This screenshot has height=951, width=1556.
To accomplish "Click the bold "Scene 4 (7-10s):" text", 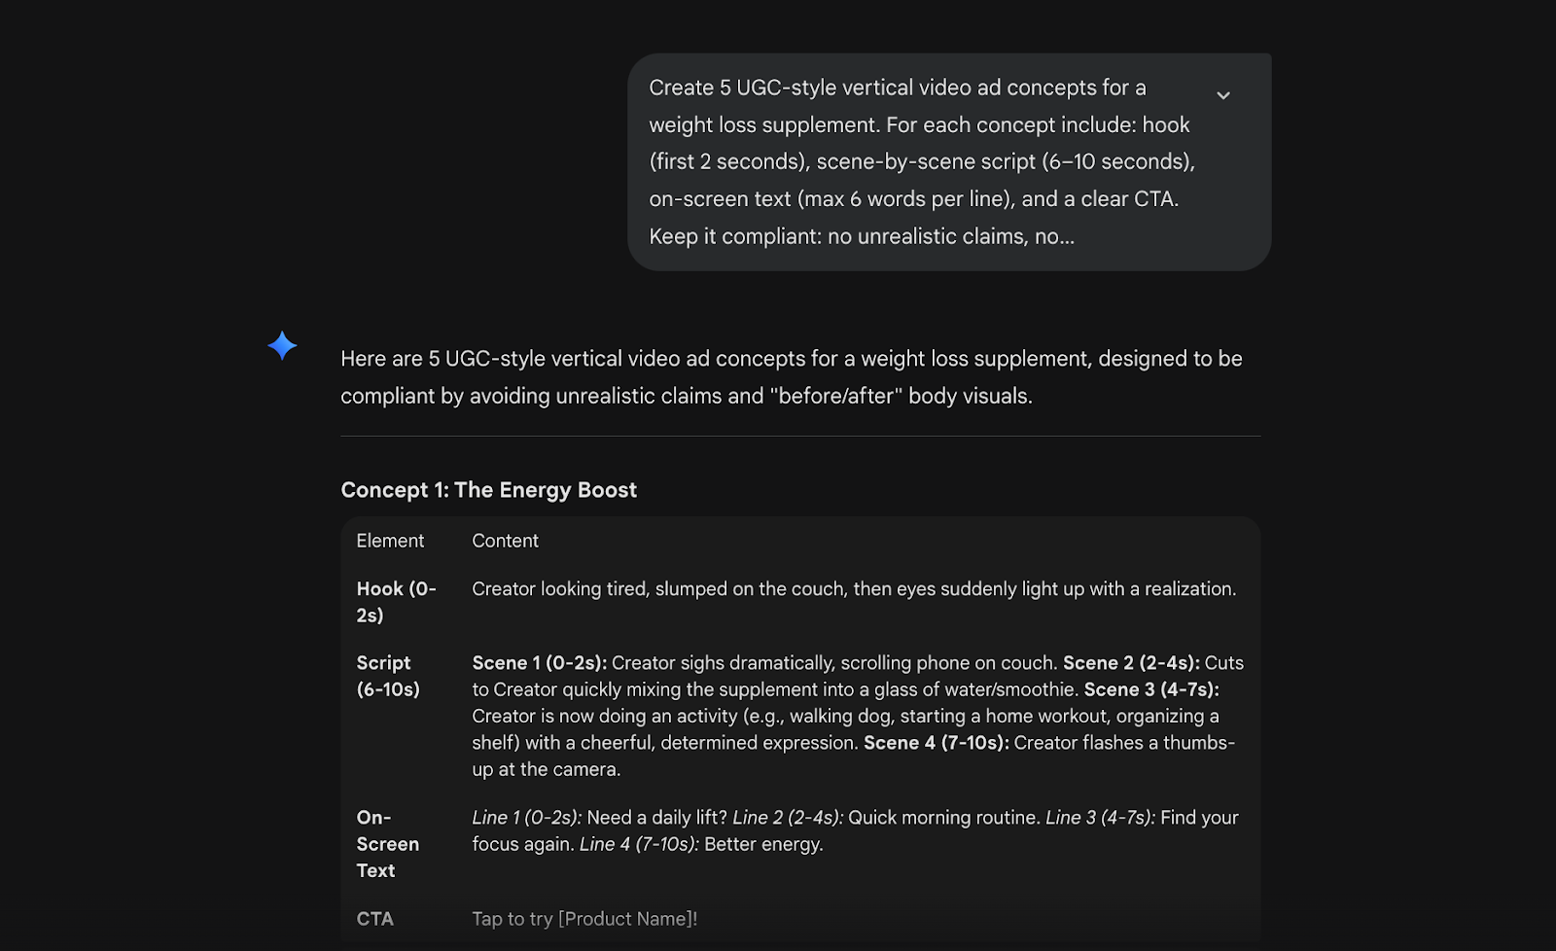I will coord(936,743).
